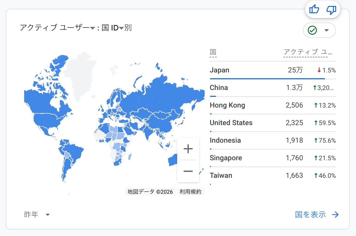Click the green checkmark status icon
Image resolution: width=356 pixels, height=236 pixels.
pyautogui.click(x=312, y=30)
